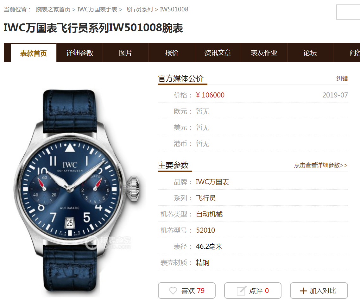This screenshot has width=360, height=307.
Task: Open IWC万国表手表 breadcrumb link
Action: pos(97,9)
